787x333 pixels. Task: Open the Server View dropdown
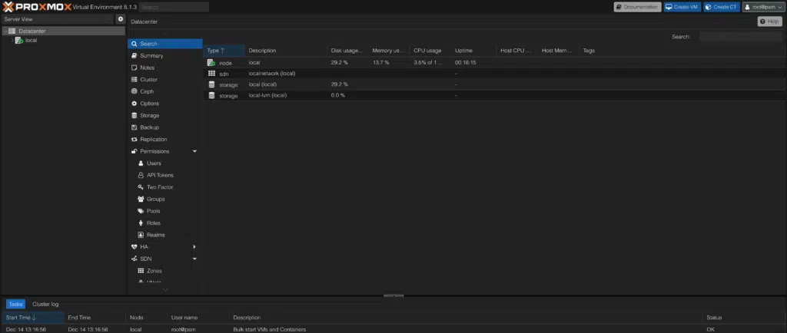coord(58,19)
